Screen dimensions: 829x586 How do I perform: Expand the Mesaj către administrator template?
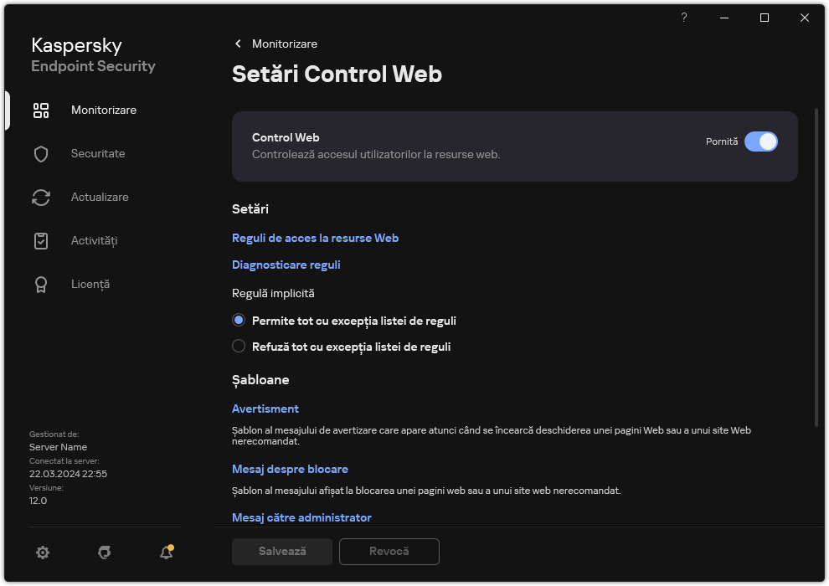301,517
